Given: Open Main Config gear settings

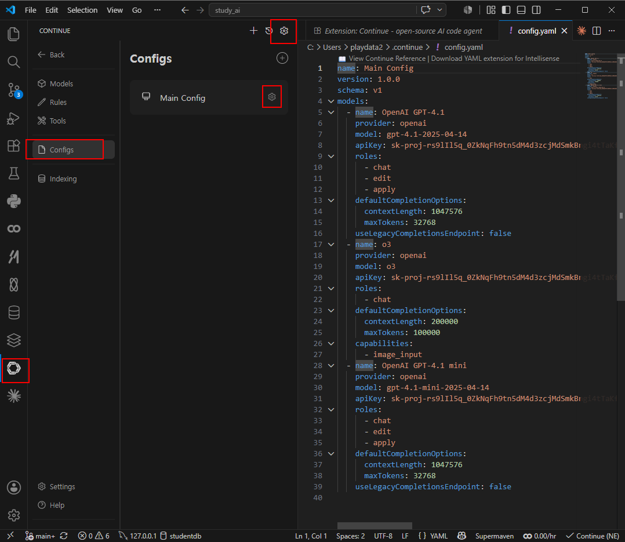Looking at the screenshot, I should (x=272, y=97).
